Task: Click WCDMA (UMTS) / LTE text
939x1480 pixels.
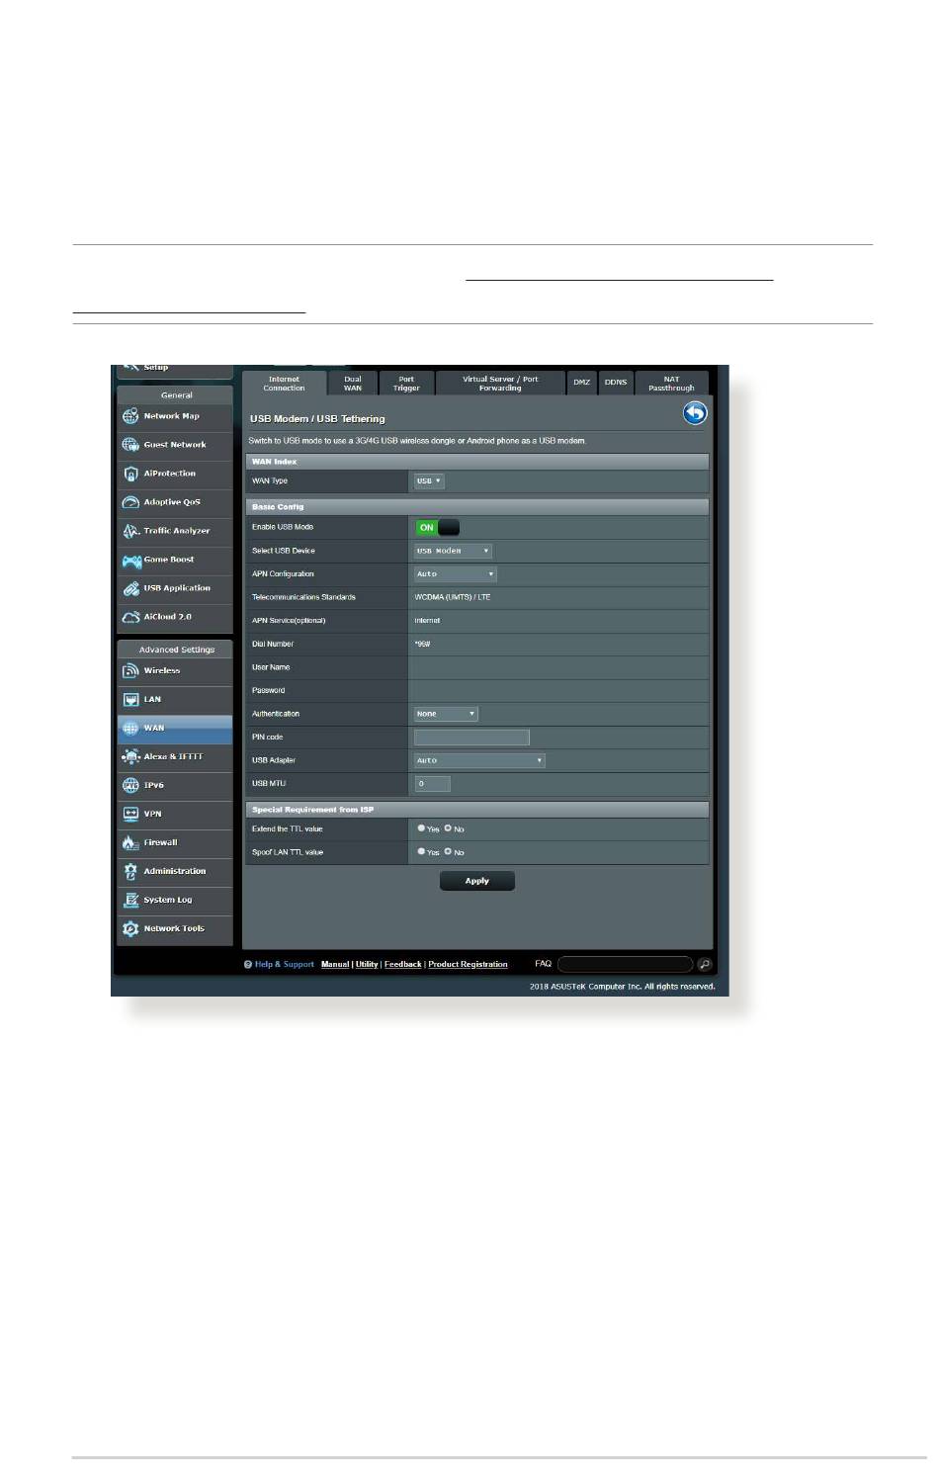Action: tap(452, 597)
